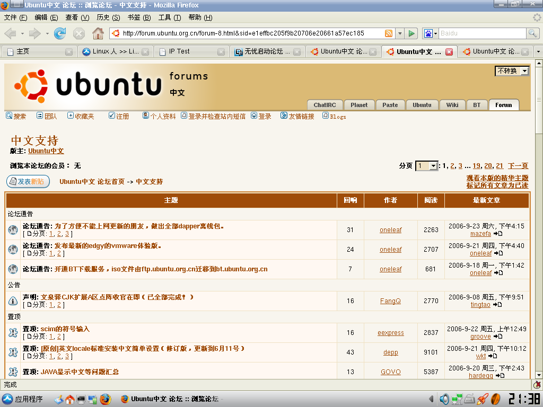This screenshot has width=543, height=407.
Task: Open the tab list dropdown arrow
Action: [538, 51]
